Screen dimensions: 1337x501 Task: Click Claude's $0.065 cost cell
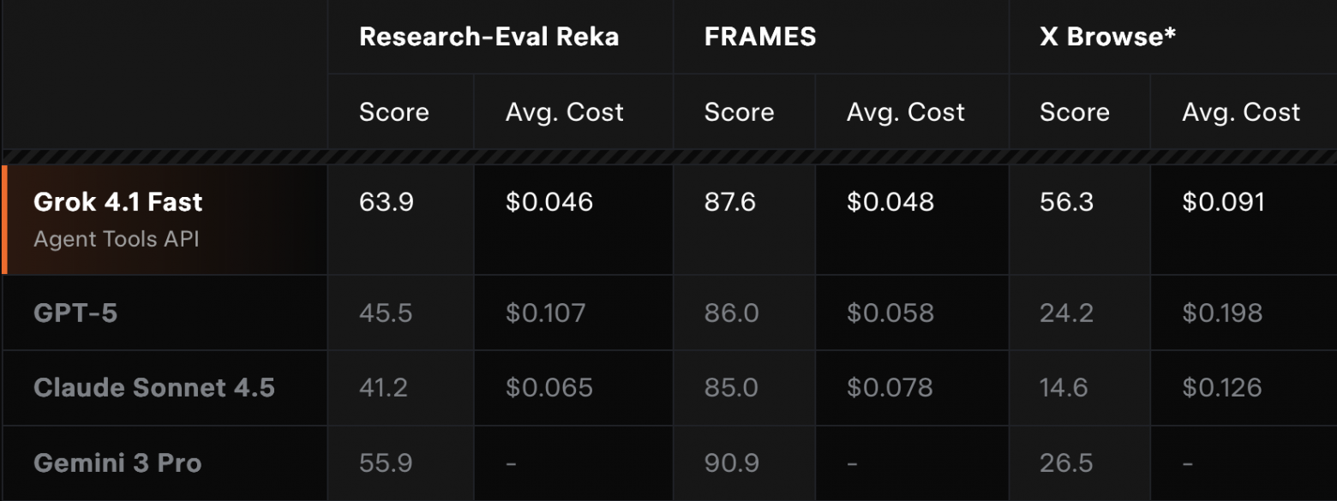[x=549, y=388]
